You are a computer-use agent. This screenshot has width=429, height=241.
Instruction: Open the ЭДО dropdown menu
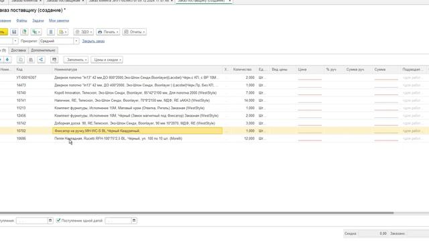84,32
